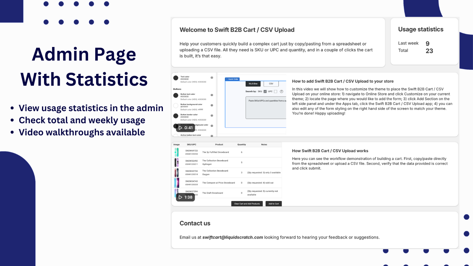Select the Multi-line tab
The height and width of the screenshot is (266, 473).
tap(253, 84)
